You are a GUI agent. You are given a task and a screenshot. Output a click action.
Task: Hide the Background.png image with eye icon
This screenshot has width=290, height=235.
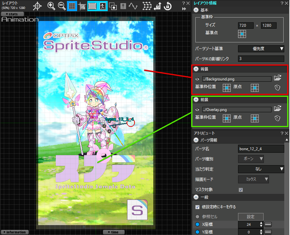197,79
